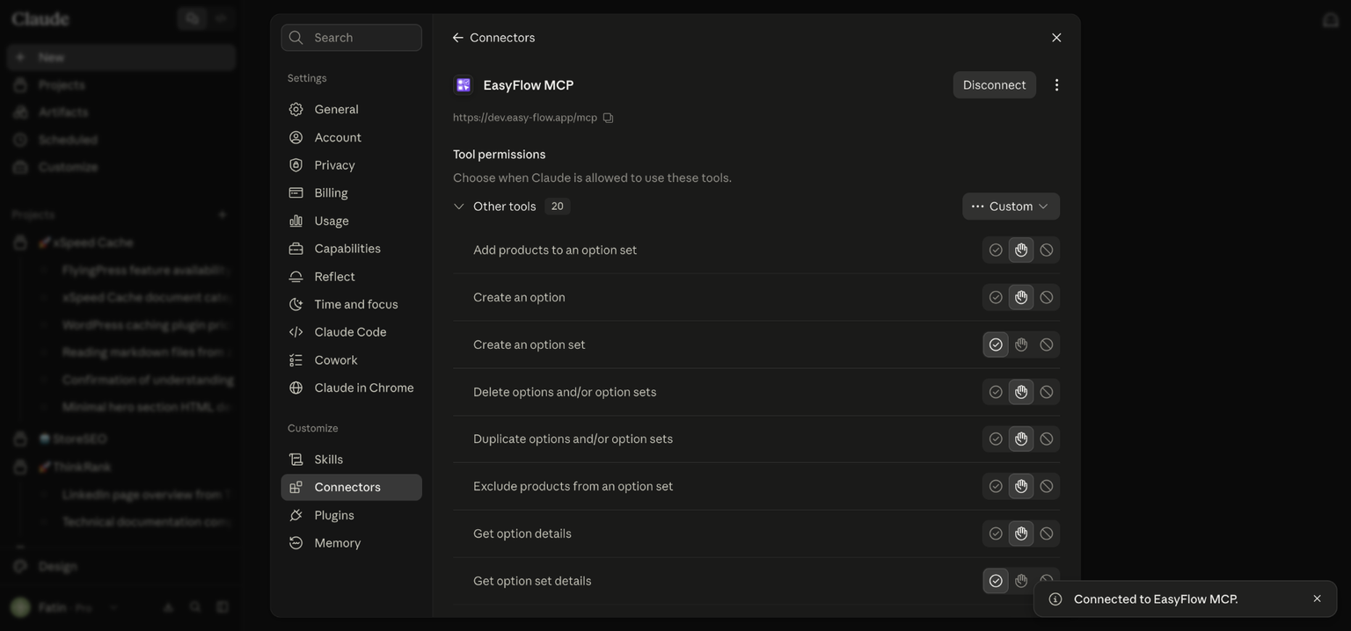This screenshot has width=1351, height=631.
Task: Click the 'Exclude products from an option set' label
Action: coord(573,487)
